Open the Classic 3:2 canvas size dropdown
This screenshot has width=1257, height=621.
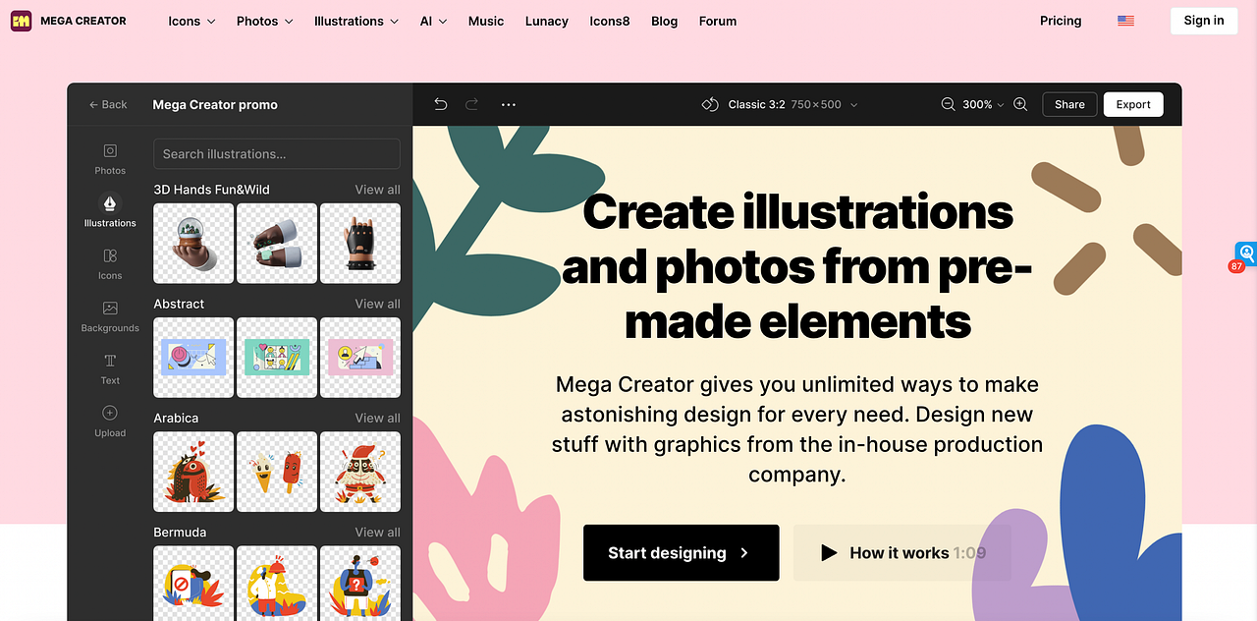[x=780, y=104]
